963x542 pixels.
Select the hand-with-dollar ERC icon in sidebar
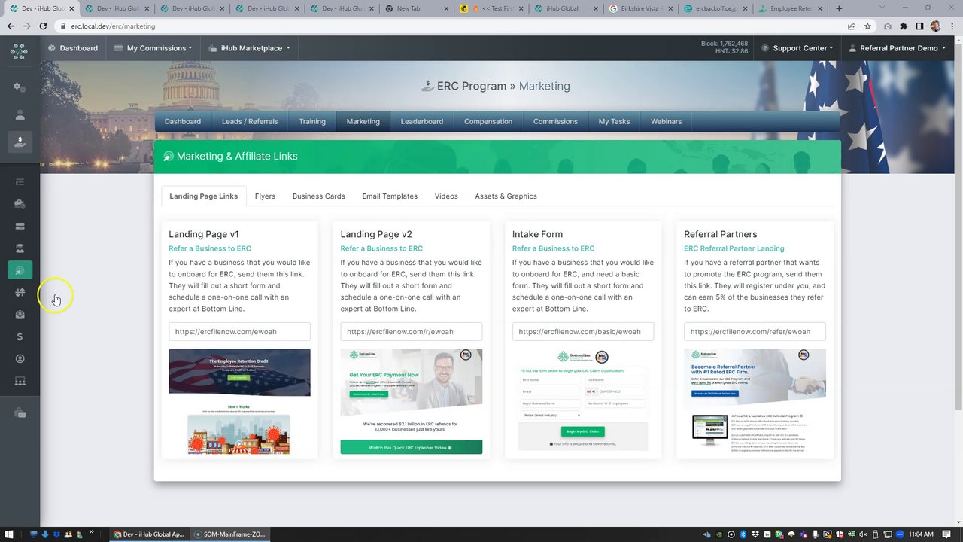20,142
